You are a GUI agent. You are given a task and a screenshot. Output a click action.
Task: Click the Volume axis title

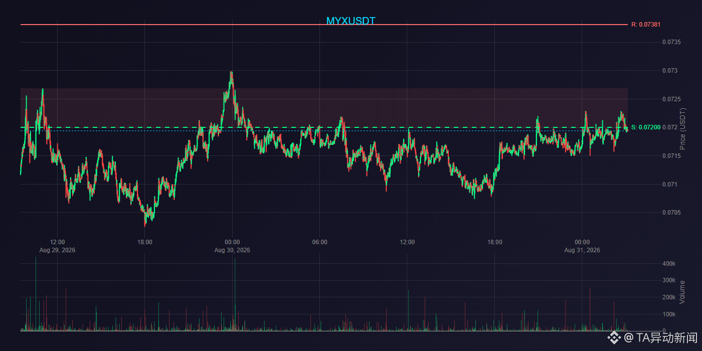click(682, 292)
